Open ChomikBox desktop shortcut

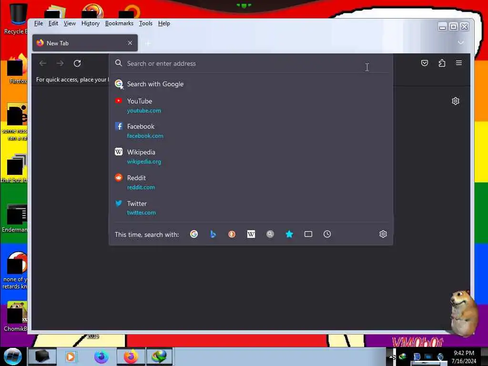[15, 316]
